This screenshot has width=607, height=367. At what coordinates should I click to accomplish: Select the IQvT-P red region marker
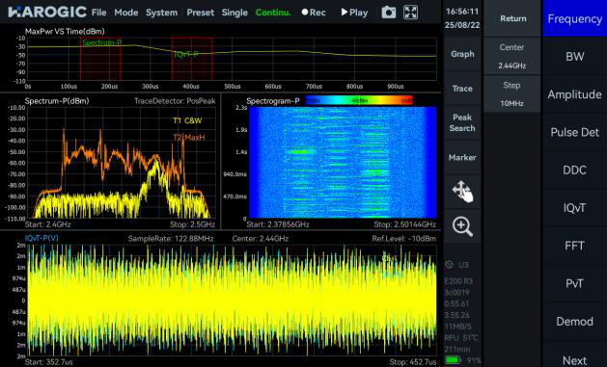(192, 59)
